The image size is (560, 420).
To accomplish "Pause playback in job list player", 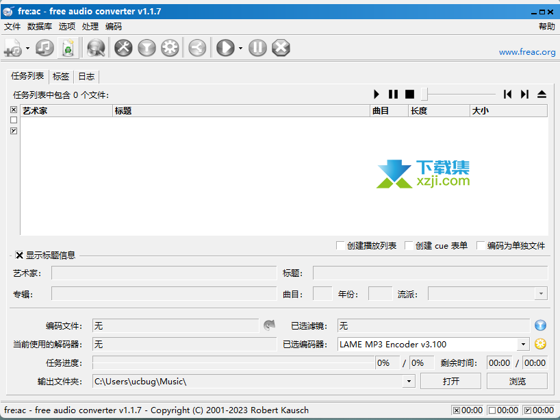I will tap(393, 95).
